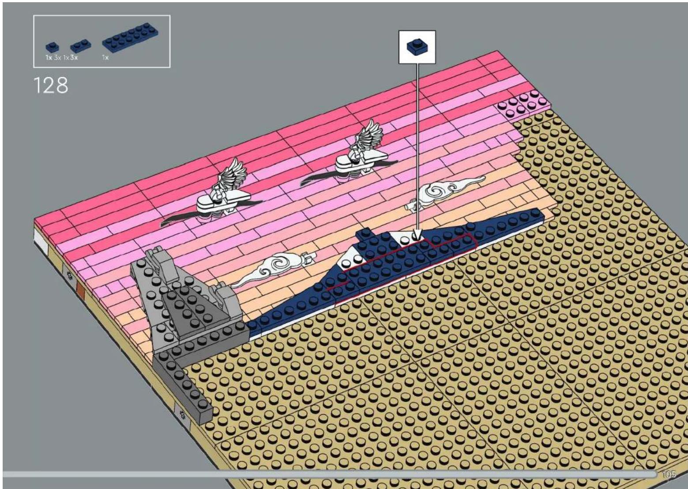Click the white callout box showing the 1x1 plate
The width and height of the screenshot is (688, 489).
click(x=417, y=47)
